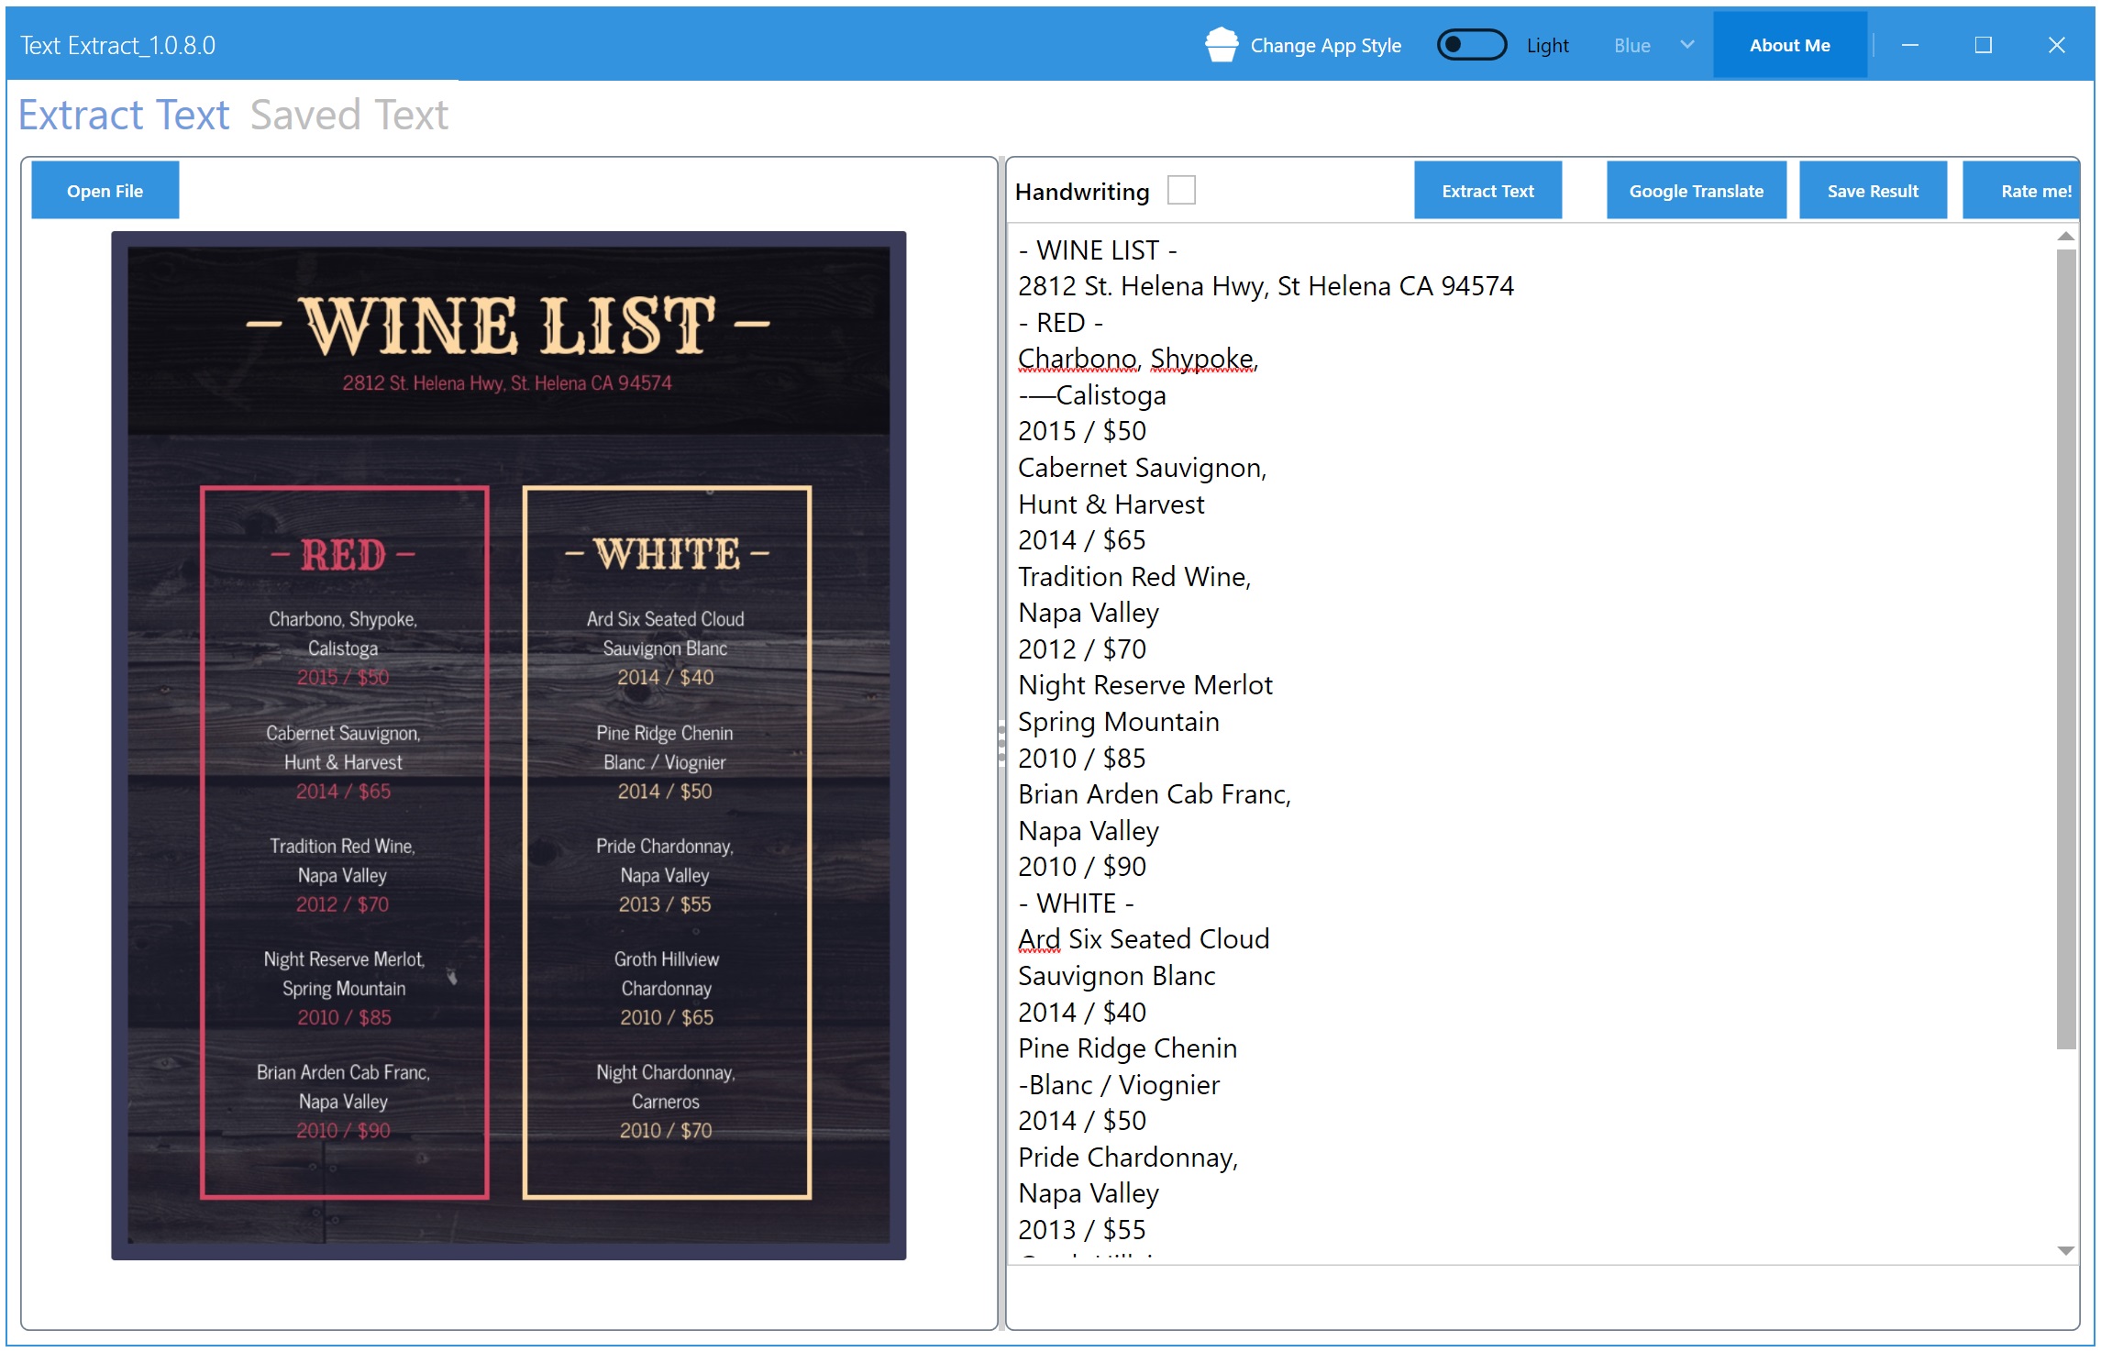This screenshot has height=1352, width=2101.
Task: Open Google Translate for the result
Action: [x=1696, y=190]
